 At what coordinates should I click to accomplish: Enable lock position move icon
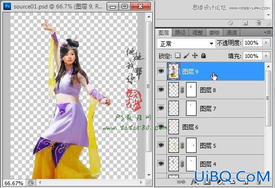coord(195,56)
